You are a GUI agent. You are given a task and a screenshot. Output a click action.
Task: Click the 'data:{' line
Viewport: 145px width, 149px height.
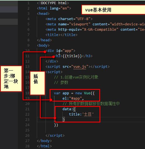click(69, 109)
